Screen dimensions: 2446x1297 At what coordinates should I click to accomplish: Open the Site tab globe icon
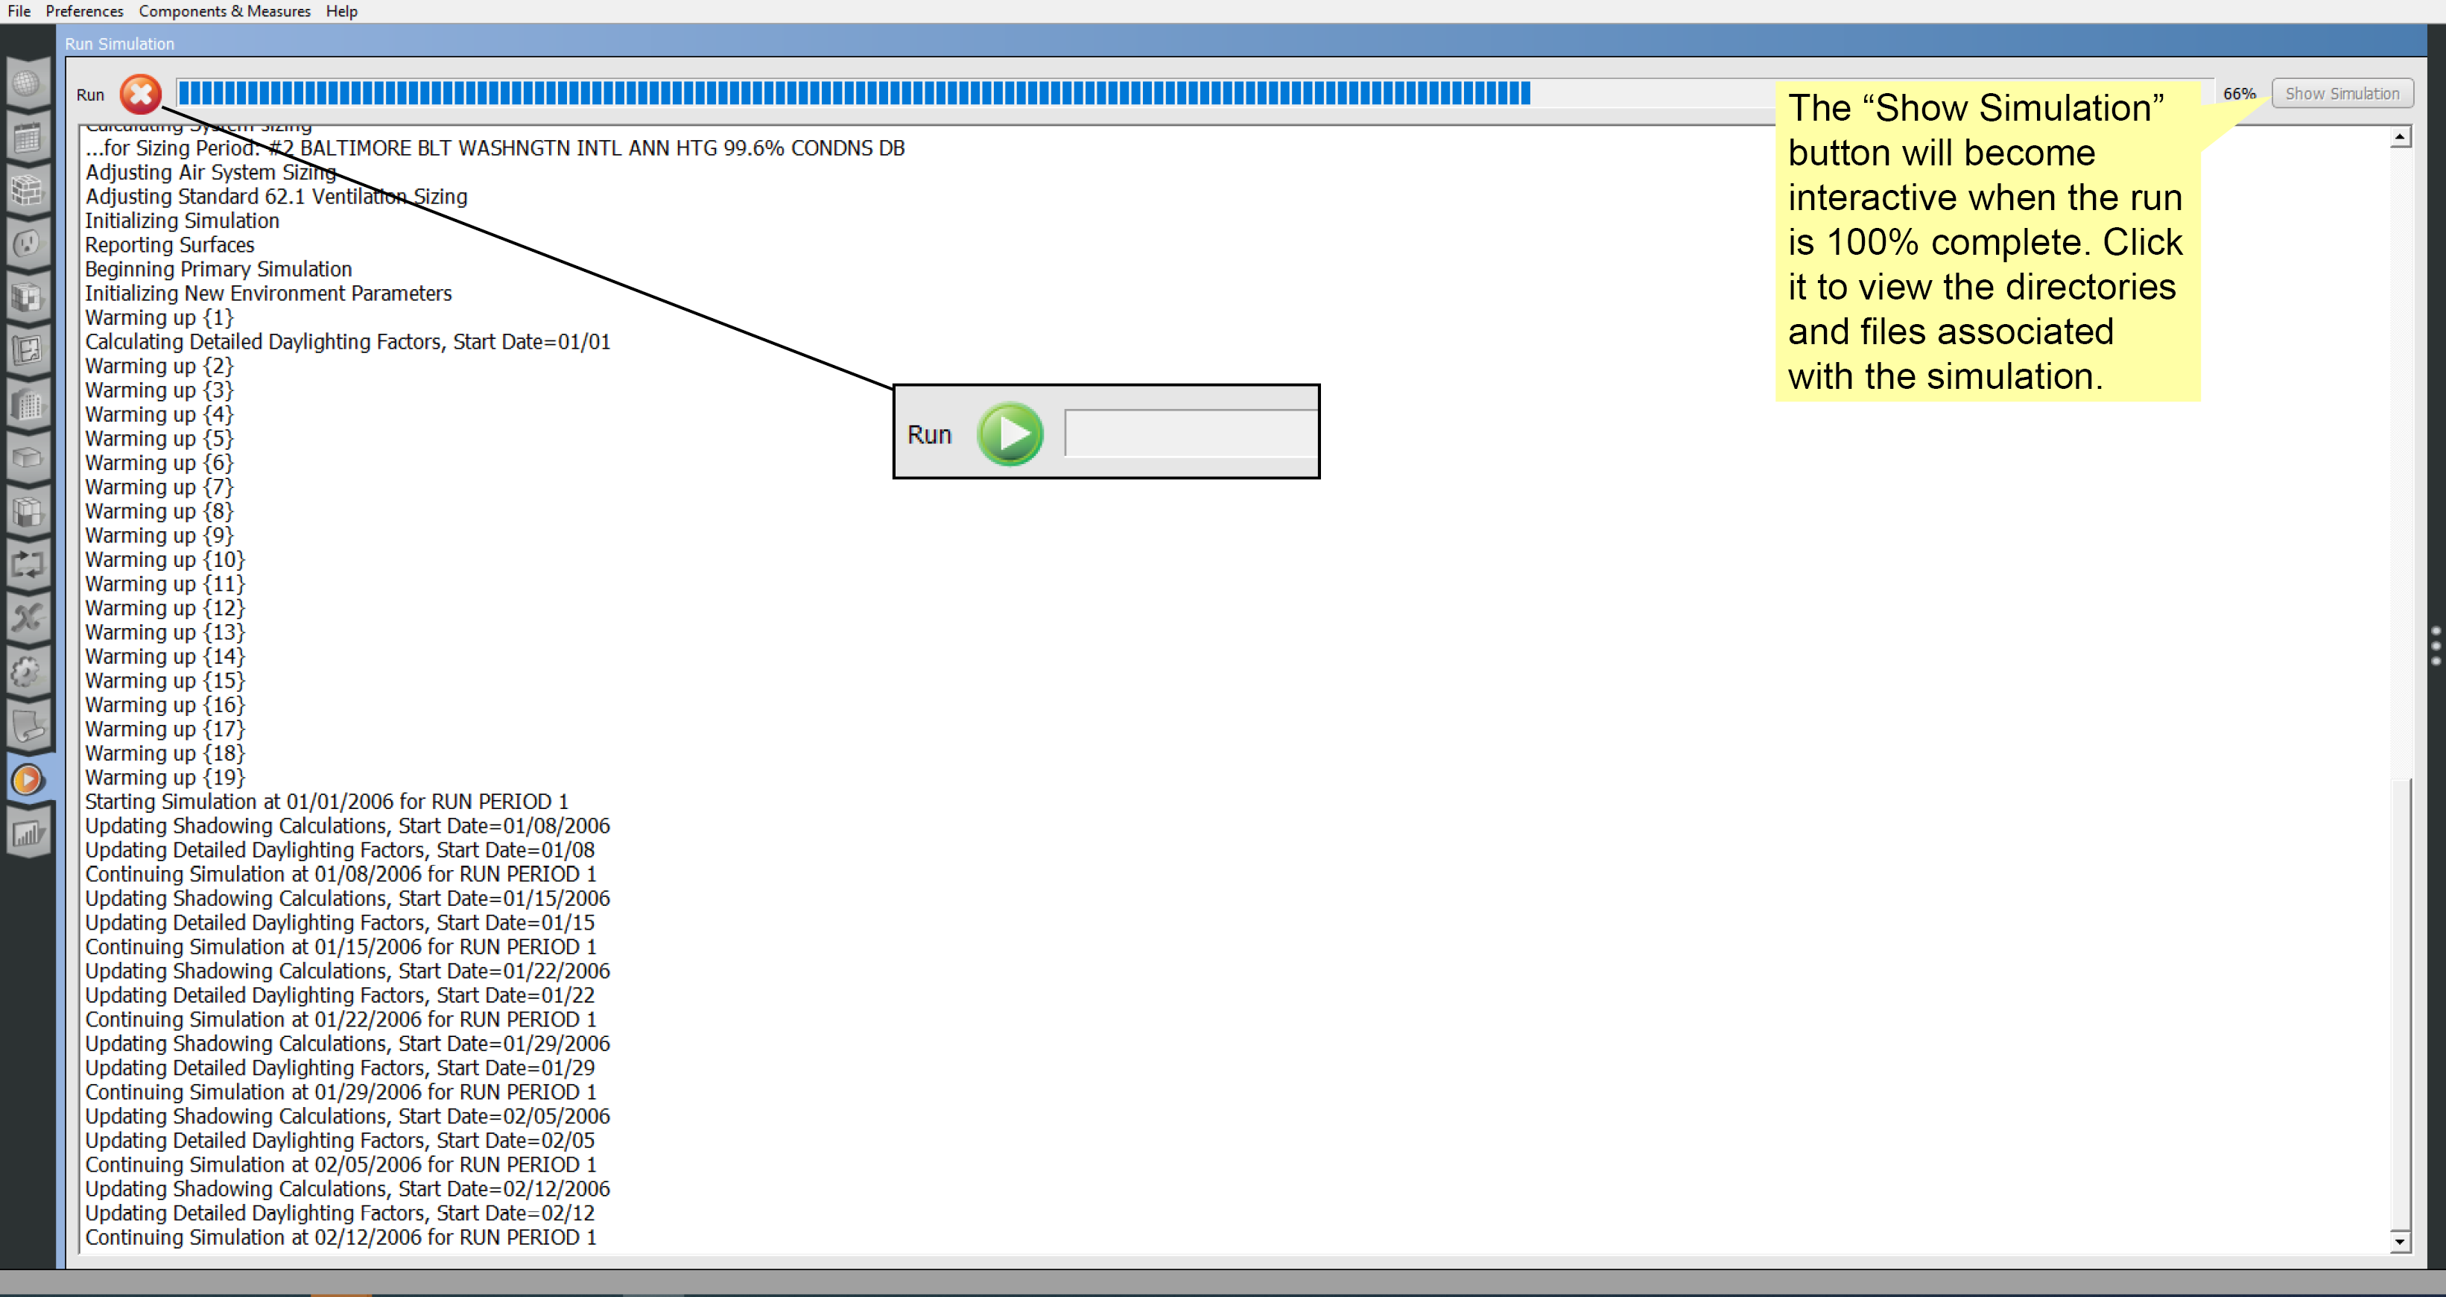(x=28, y=83)
